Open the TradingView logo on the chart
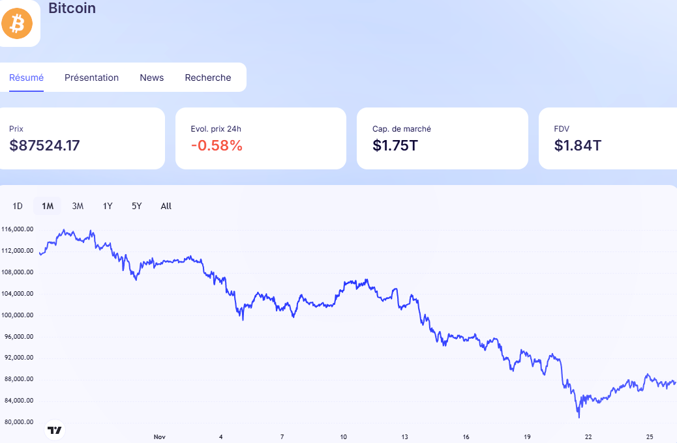Viewport: 677px width, 443px height. [x=55, y=429]
